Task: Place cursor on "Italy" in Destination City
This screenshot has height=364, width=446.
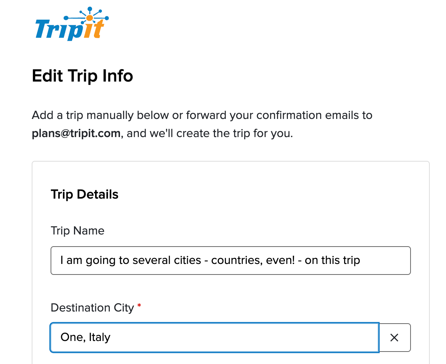Action: 100,338
